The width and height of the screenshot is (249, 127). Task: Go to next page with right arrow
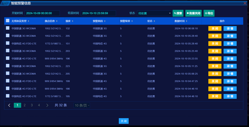[47, 105]
